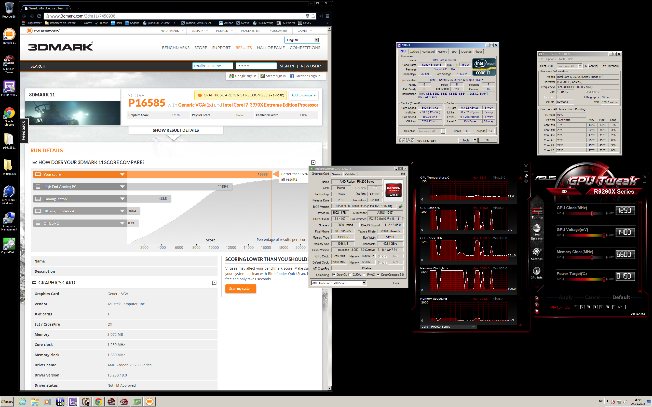This screenshot has height=407, width=652.
Task: Click the round arrow icon at GPU Tweak bottom-left
Action: click(537, 298)
